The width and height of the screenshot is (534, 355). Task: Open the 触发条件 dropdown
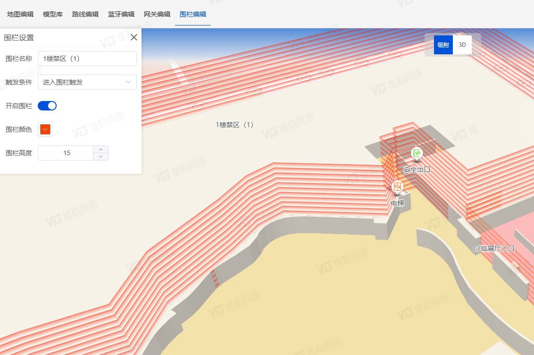pos(87,82)
